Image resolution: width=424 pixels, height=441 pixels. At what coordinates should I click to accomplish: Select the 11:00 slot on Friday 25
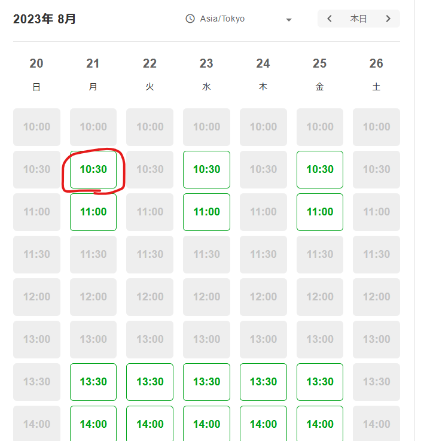tap(320, 212)
